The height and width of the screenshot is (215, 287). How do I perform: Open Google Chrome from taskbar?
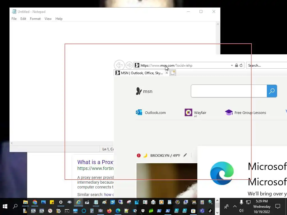click(x=35, y=202)
